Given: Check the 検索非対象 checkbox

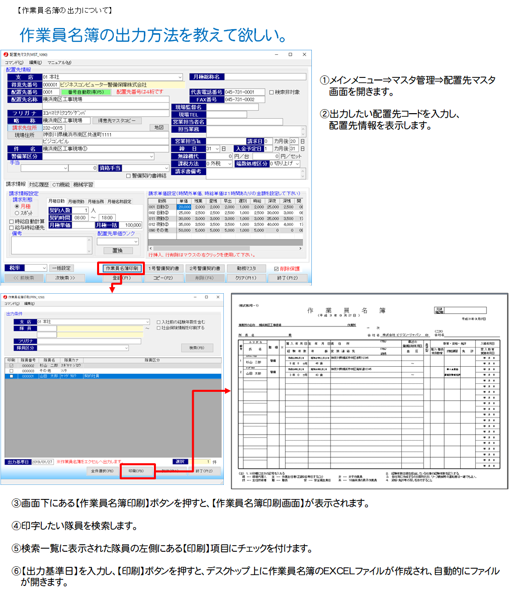Looking at the screenshot, I should pyautogui.click(x=272, y=93).
